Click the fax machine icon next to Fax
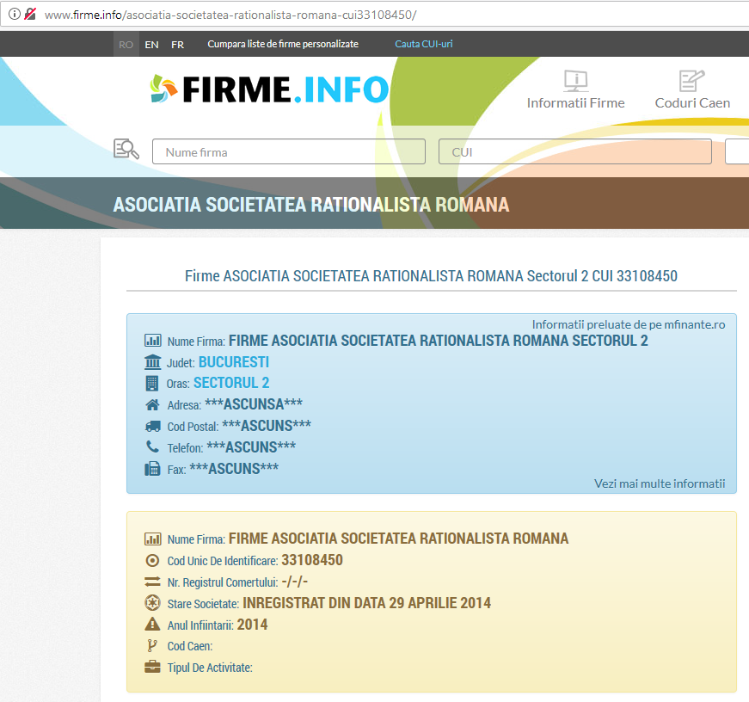Viewport: 749px width, 702px height. pos(152,468)
